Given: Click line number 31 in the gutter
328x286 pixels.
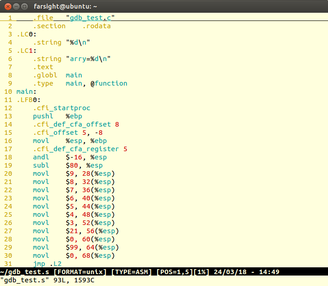Looking at the screenshot, I should coord(8,264).
